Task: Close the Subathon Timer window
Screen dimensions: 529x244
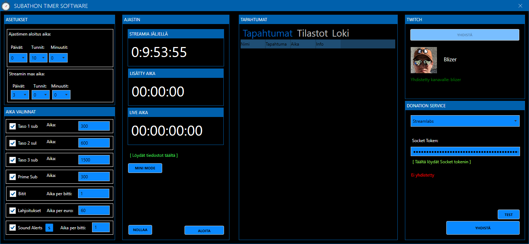Action: 520,6
